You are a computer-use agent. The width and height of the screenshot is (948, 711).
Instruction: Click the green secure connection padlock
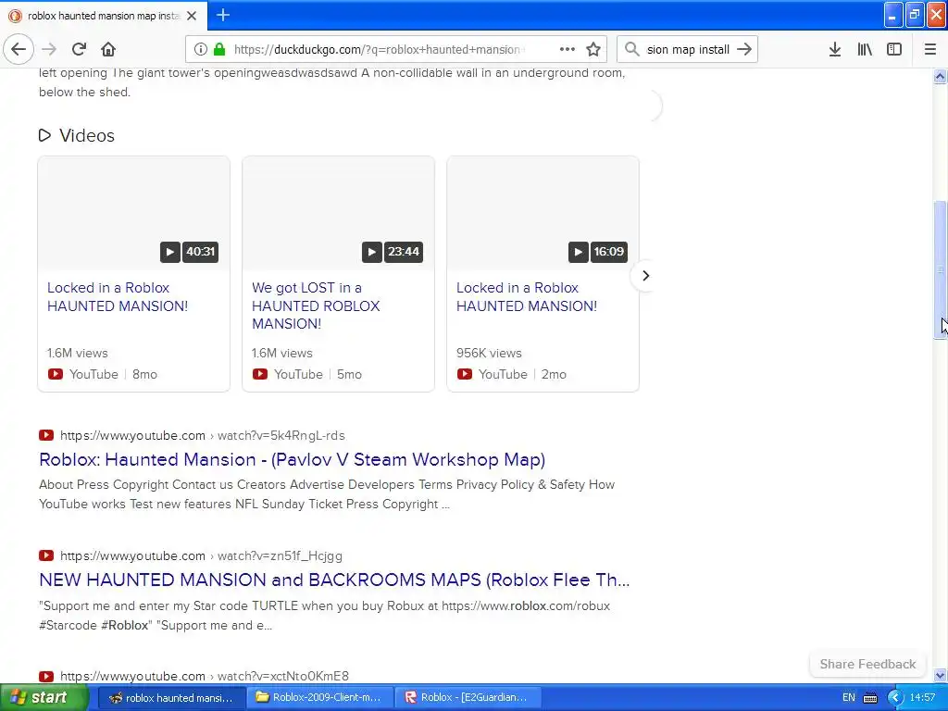coord(219,49)
